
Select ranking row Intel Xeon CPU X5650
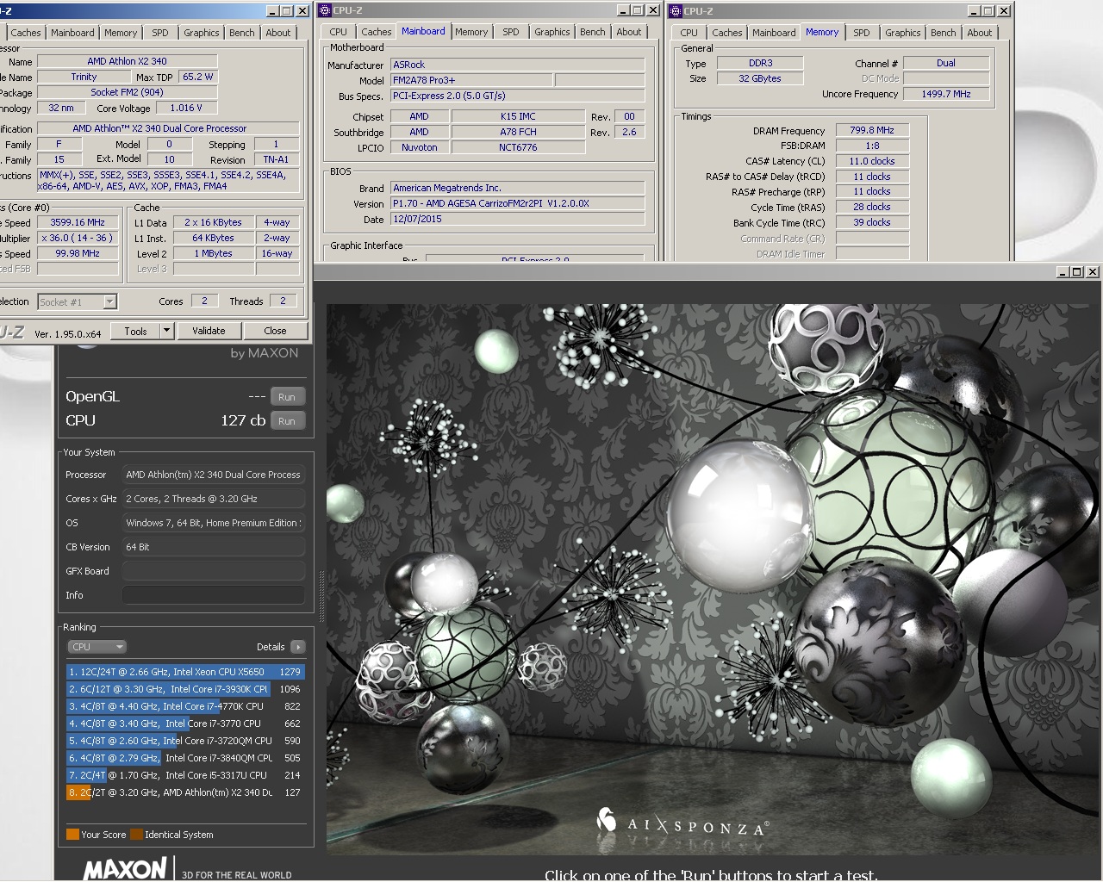coord(185,672)
